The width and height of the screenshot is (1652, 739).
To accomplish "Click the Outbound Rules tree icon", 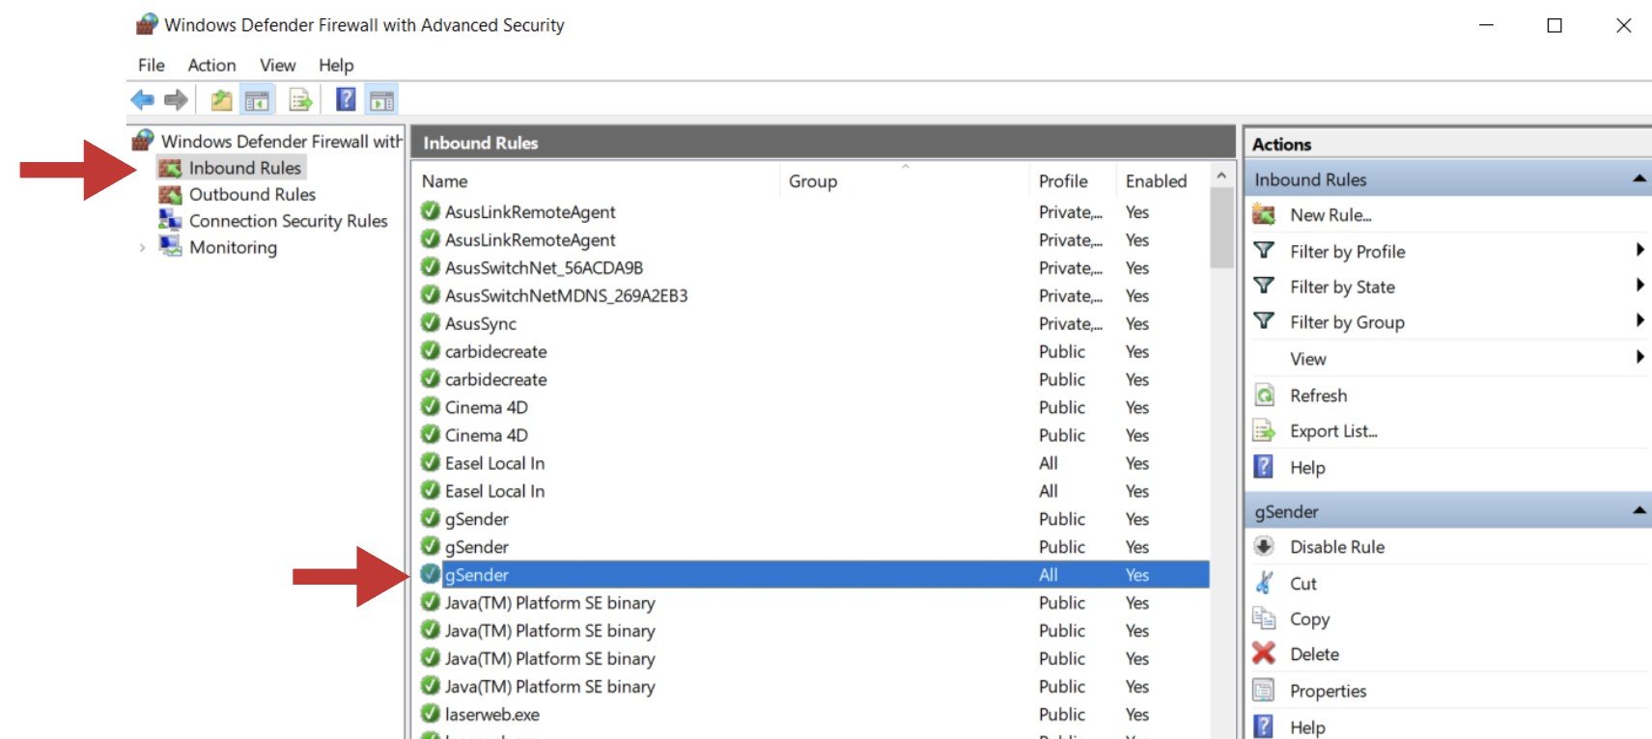I will click(x=170, y=194).
